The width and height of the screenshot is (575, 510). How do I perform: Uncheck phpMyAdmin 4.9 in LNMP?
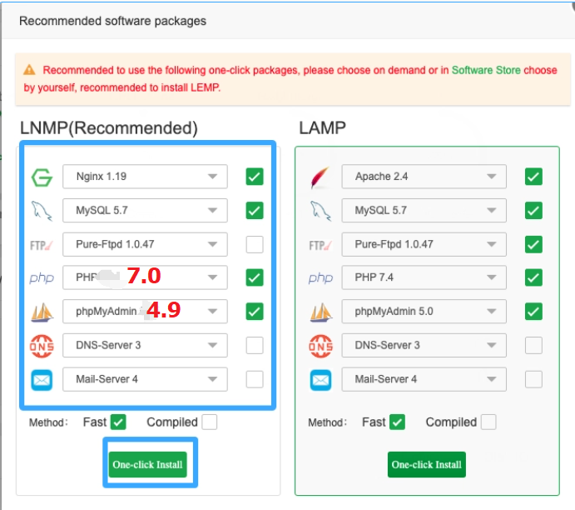pos(255,312)
